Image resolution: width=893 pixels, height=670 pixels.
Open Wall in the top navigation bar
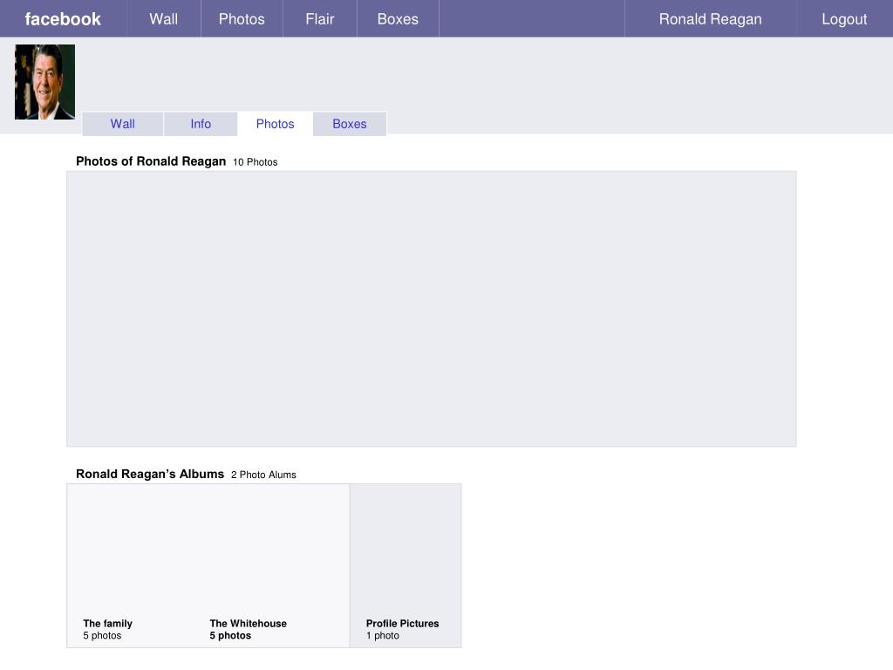164,19
